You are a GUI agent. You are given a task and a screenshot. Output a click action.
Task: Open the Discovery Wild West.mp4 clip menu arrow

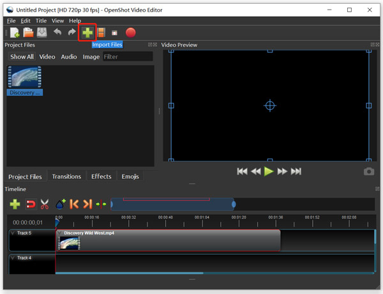(x=59, y=233)
